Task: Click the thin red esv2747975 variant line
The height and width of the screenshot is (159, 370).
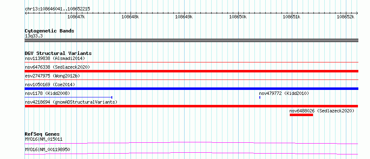Action: point(192,80)
